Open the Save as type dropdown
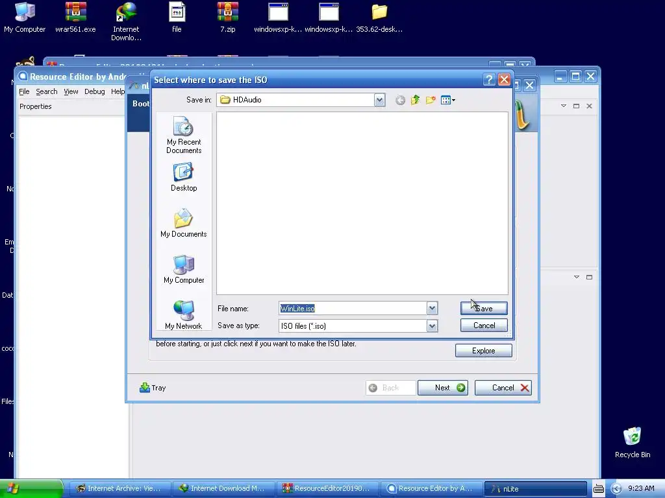Viewport: 665px width, 498px height. pos(432,326)
